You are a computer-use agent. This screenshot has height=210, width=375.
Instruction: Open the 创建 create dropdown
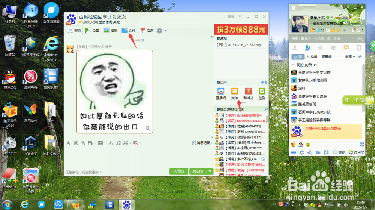(x=350, y=57)
